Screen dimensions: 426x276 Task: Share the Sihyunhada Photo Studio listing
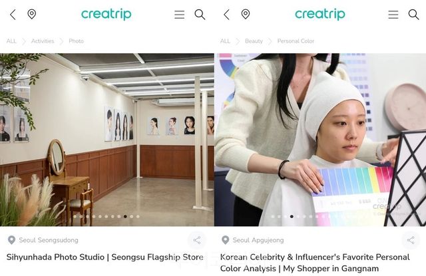pos(197,240)
